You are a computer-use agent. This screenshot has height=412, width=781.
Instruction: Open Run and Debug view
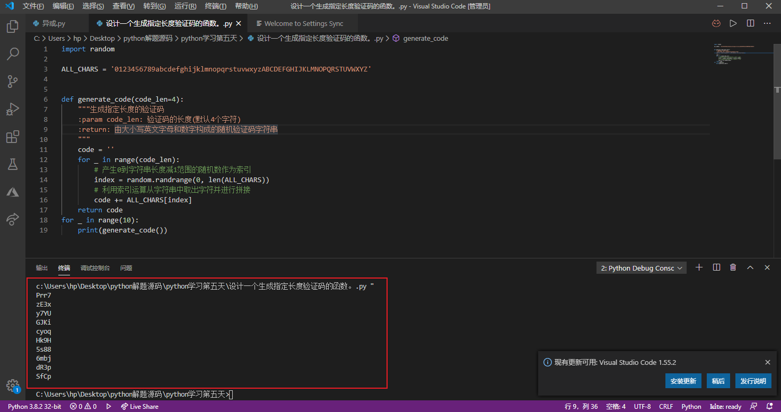(12, 110)
